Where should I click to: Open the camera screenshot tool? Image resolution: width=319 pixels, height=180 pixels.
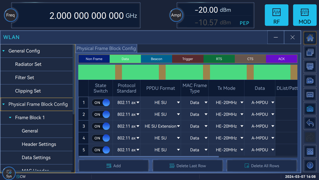click(x=310, y=109)
